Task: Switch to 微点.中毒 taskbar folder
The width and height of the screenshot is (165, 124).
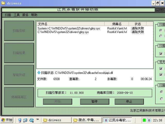Action: click(87, 120)
